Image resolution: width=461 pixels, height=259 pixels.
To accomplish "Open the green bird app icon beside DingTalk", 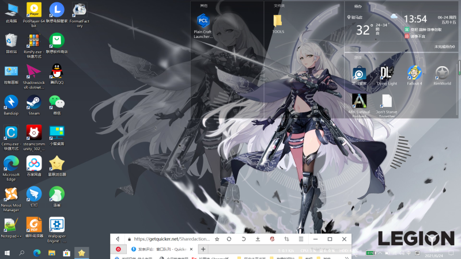I will point(56,197).
